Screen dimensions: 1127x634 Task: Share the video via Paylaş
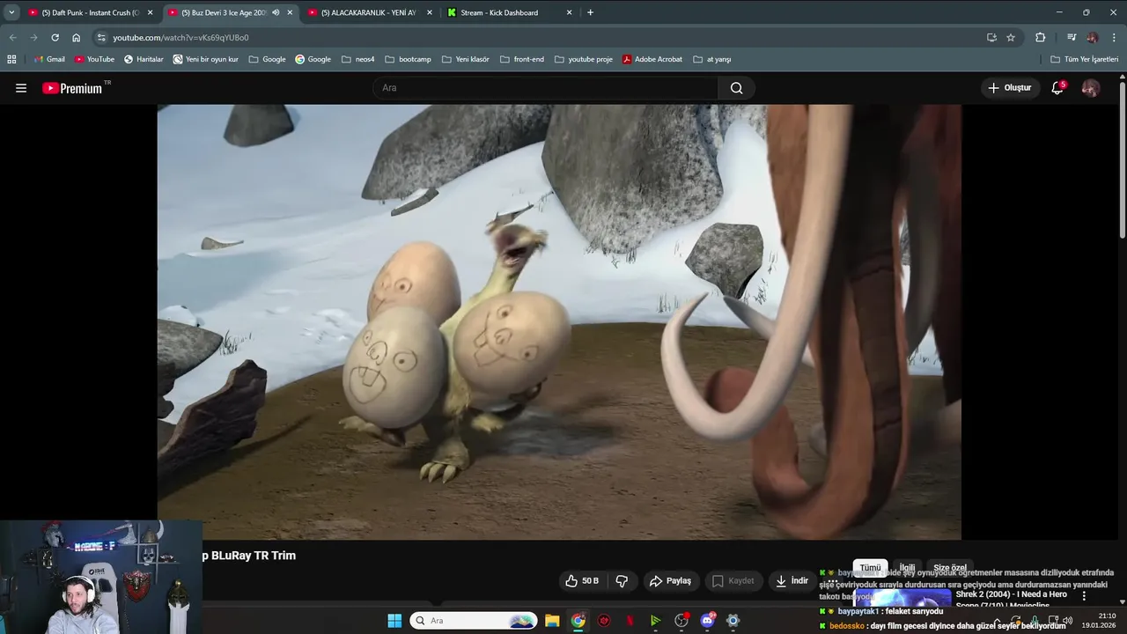670,581
